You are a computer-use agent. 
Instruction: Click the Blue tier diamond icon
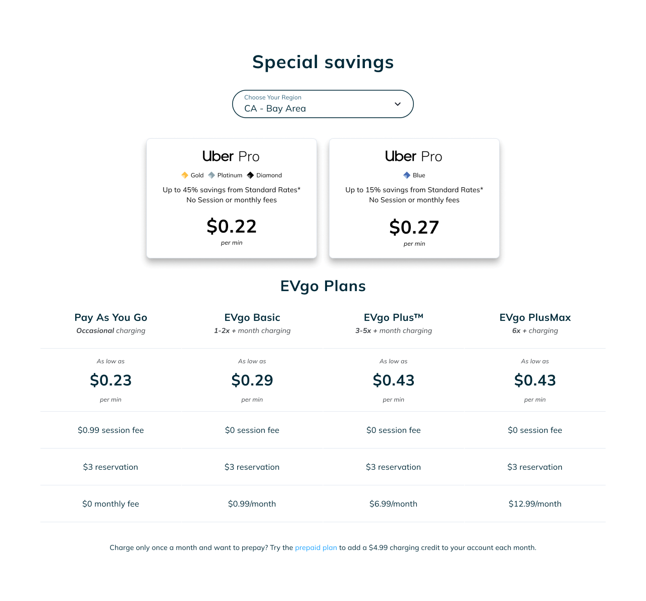point(407,175)
